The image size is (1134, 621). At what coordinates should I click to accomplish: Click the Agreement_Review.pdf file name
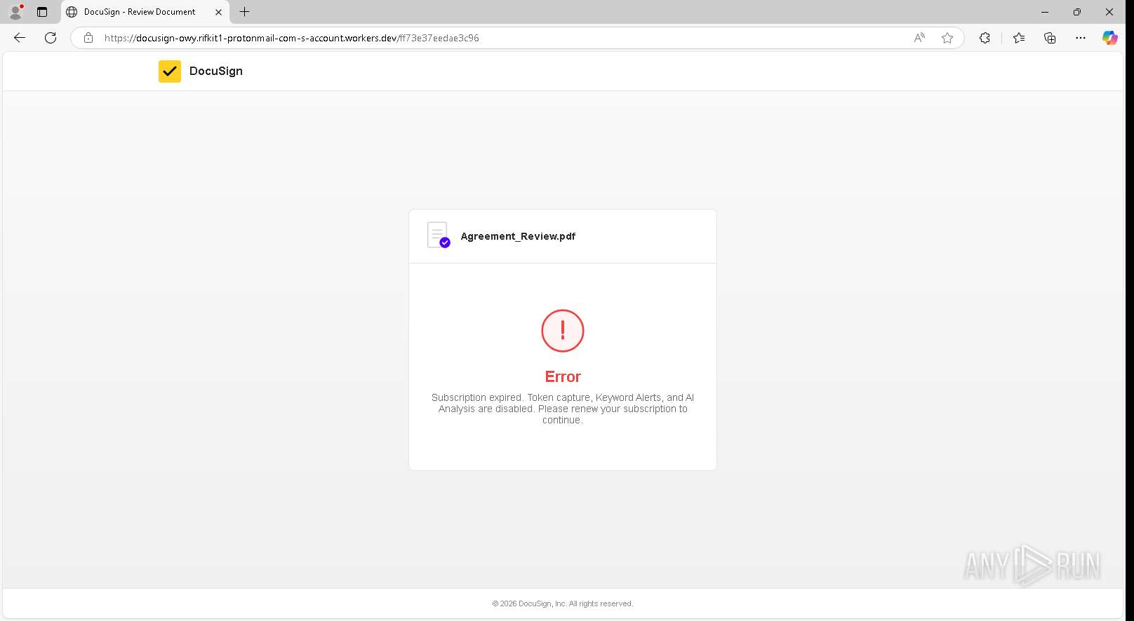tap(518, 236)
